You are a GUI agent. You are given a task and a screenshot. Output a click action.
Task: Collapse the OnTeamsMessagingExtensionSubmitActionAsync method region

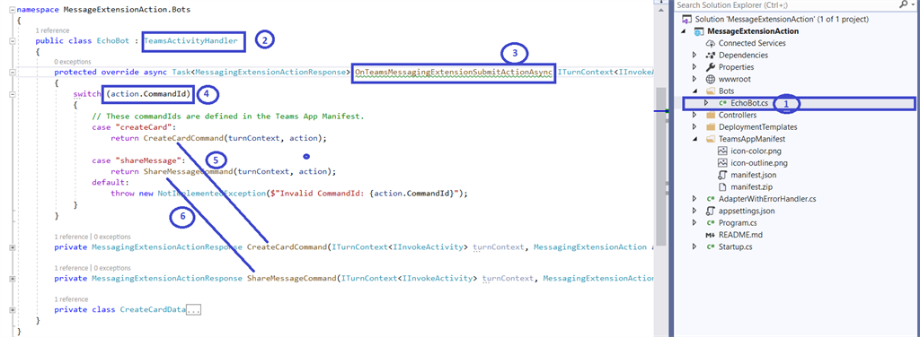pyautogui.click(x=12, y=73)
